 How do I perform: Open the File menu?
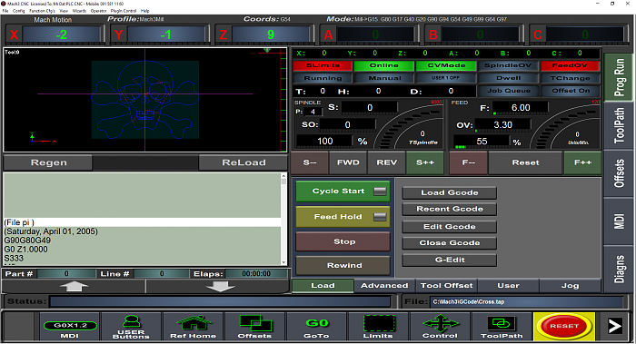5,11
